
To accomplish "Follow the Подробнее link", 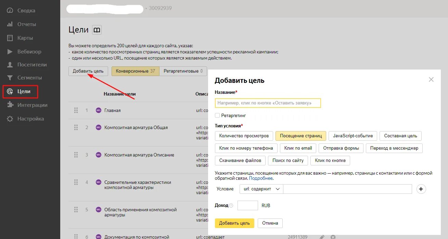I will click(261, 178).
